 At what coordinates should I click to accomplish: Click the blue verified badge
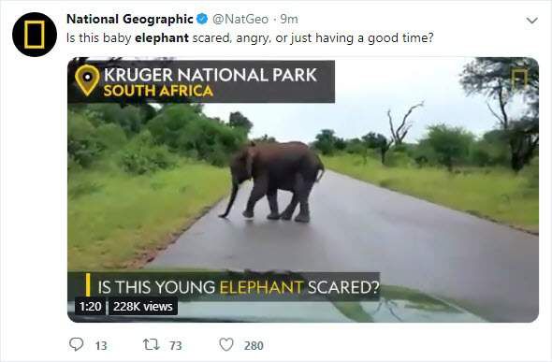pos(202,19)
